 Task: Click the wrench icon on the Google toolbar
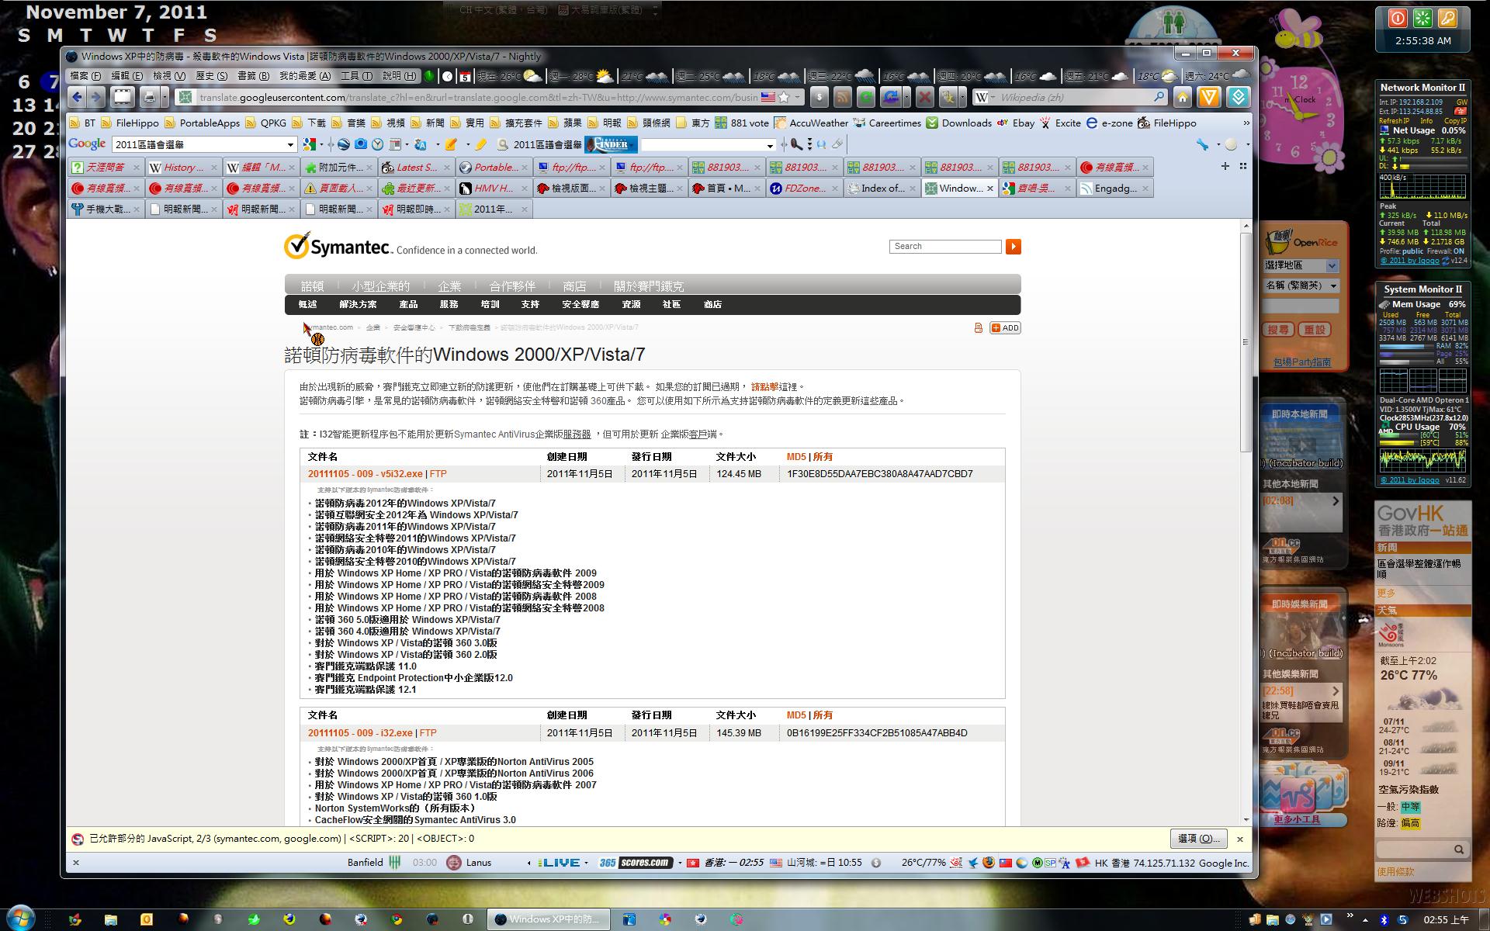tap(1202, 144)
